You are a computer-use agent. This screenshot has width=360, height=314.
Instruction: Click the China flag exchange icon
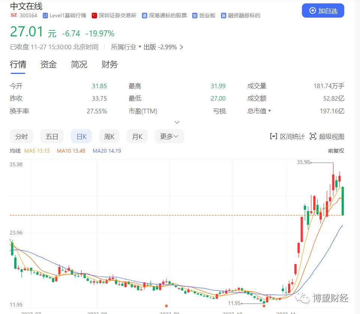coord(94,16)
